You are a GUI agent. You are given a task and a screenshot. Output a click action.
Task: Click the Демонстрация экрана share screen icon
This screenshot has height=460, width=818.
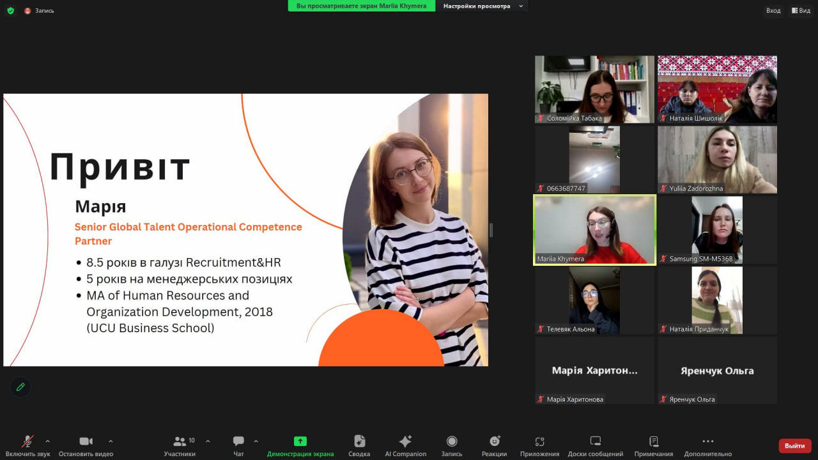[300, 441]
